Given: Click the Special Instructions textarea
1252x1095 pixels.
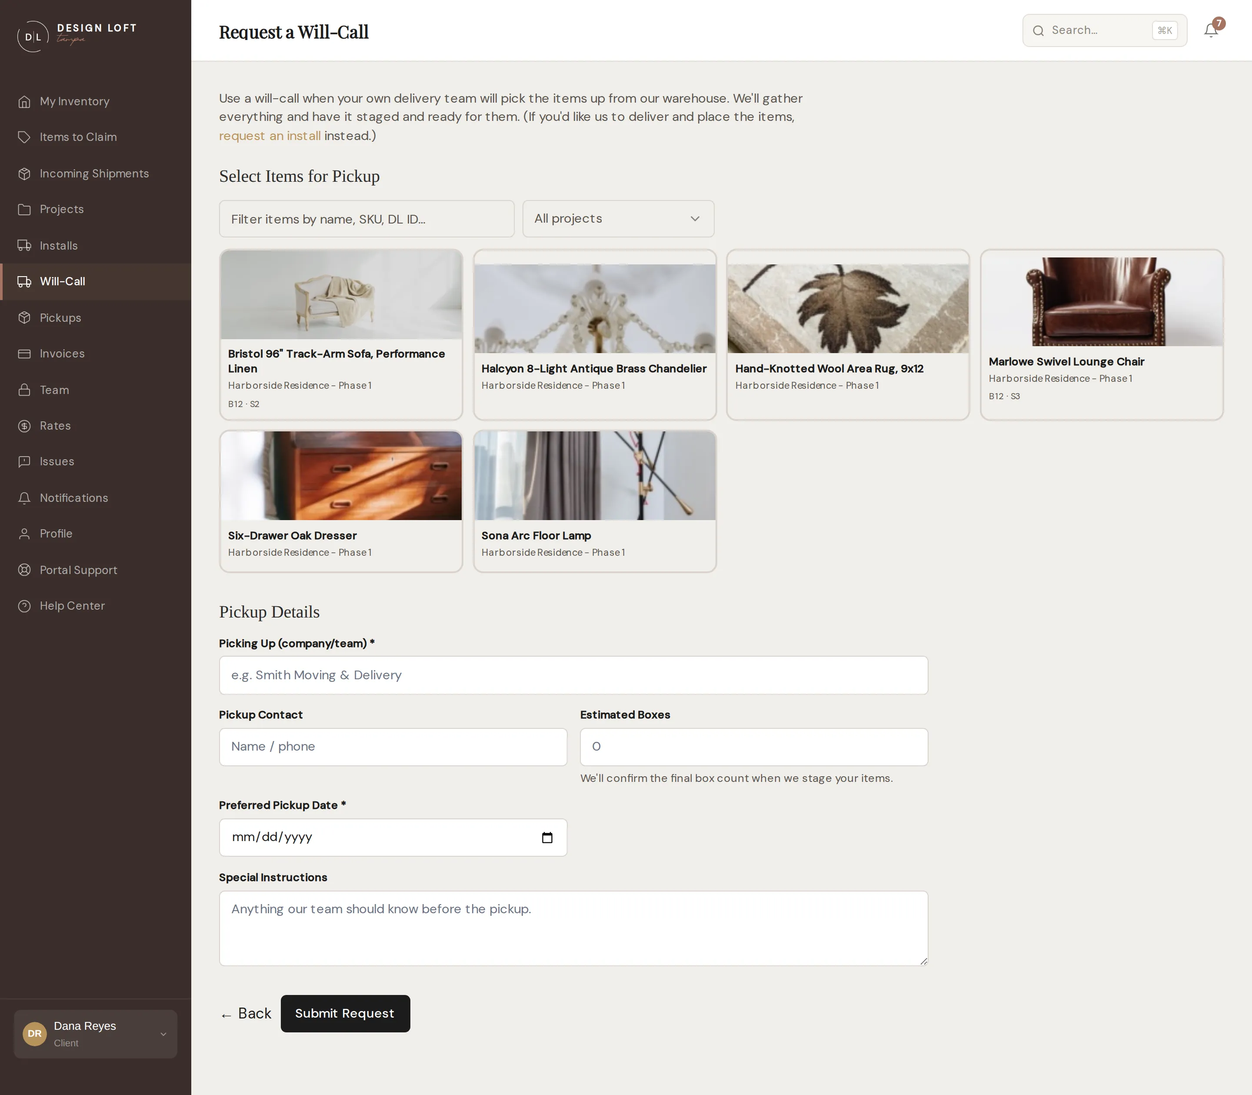Looking at the screenshot, I should [x=573, y=928].
